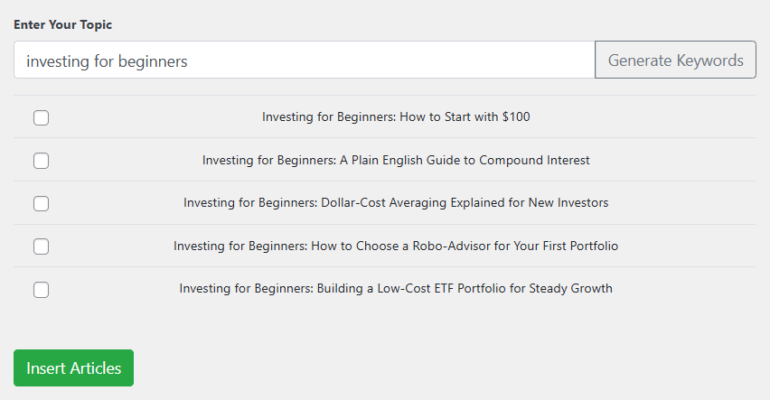Click the 'Enter Your Topic' label
The width and height of the screenshot is (770, 400).
pyautogui.click(x=63, y=24)
